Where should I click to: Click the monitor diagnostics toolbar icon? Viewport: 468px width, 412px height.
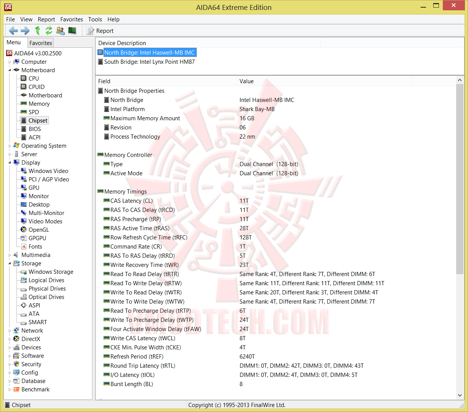(x=72, y=31)
